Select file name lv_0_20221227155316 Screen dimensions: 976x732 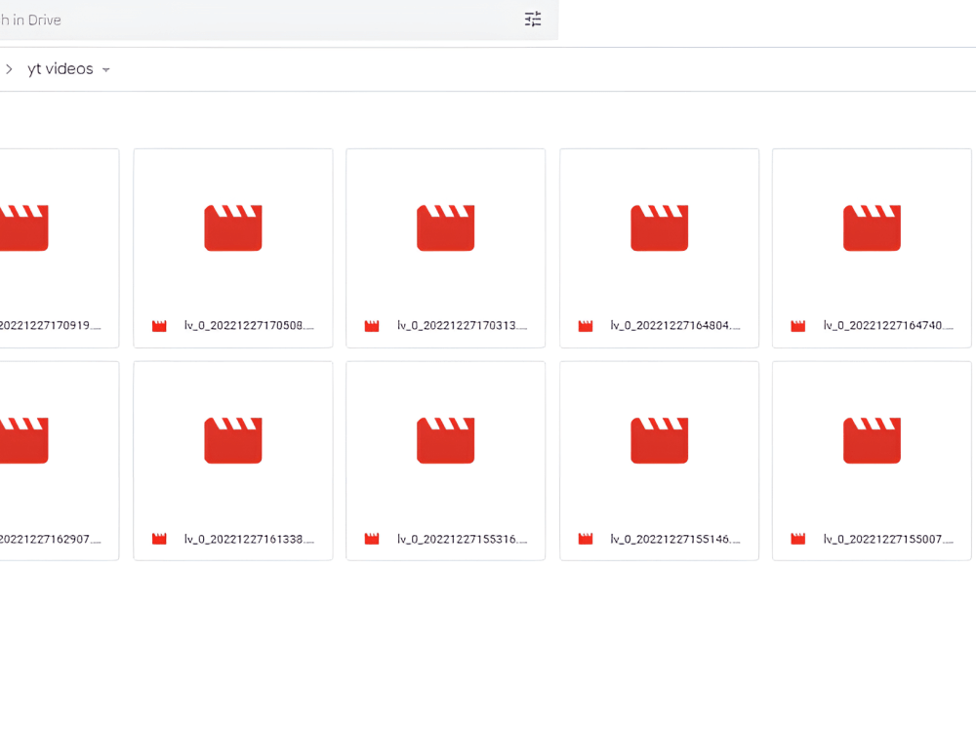(x=462, y=539)
